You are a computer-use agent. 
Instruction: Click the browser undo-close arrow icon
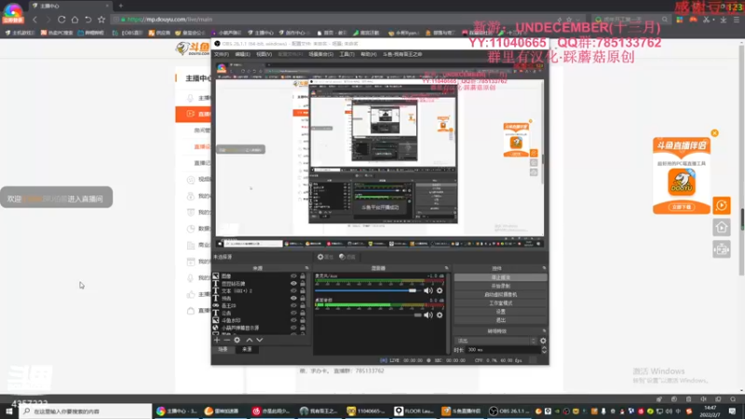[x=88, y=20]
